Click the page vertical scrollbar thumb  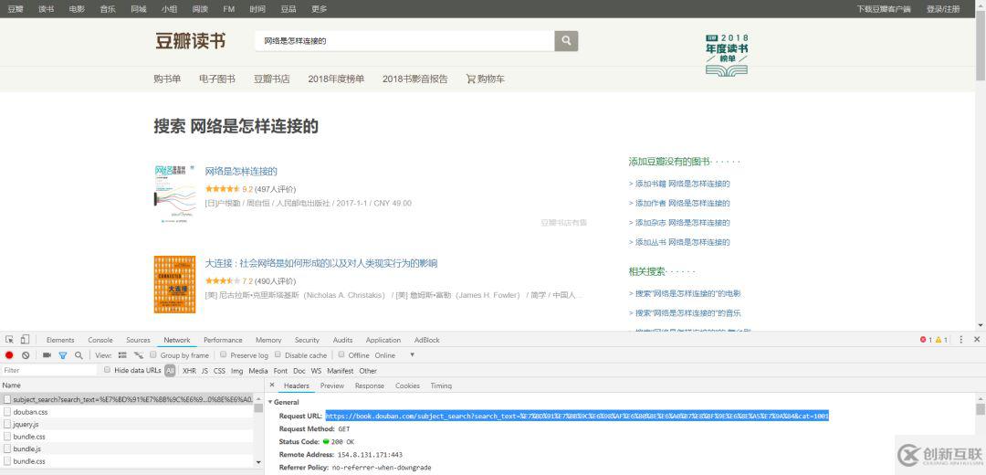981,47
